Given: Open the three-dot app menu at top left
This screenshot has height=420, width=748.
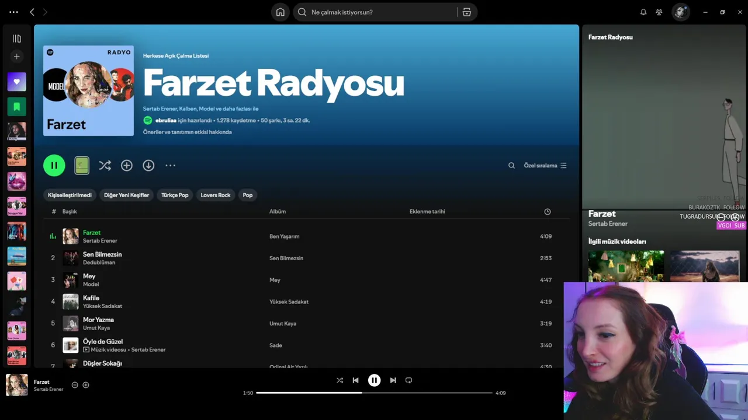Looking at the screenshot, I should (13, 12).
